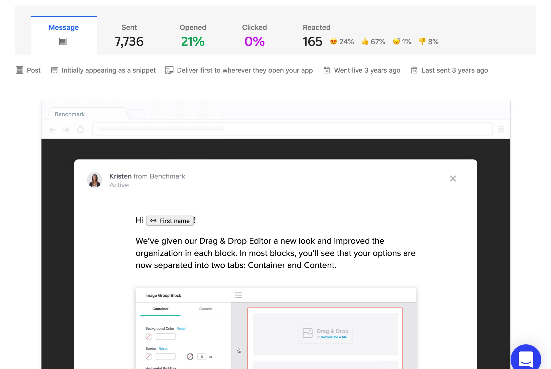This screenshot has width=551, height=369.
Task: Click the Border color hex input box
Action: 166,356
